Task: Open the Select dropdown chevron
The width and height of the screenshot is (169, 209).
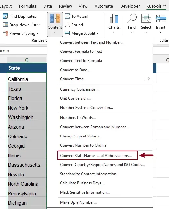Action: click(146, 32)
